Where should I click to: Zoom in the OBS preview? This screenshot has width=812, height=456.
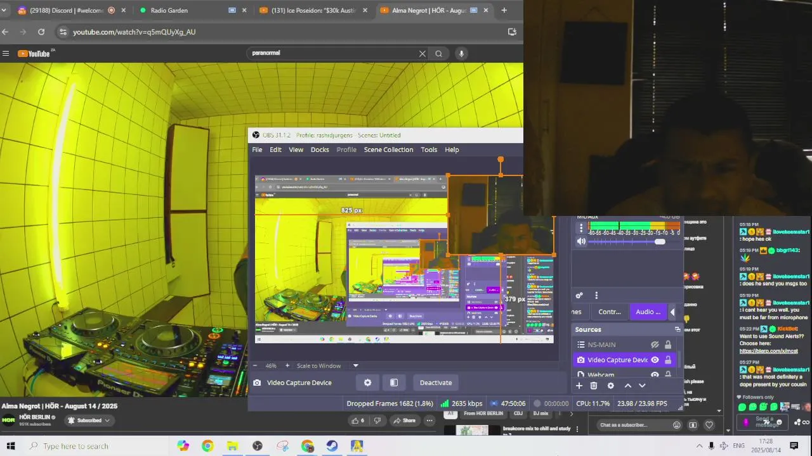287,365
